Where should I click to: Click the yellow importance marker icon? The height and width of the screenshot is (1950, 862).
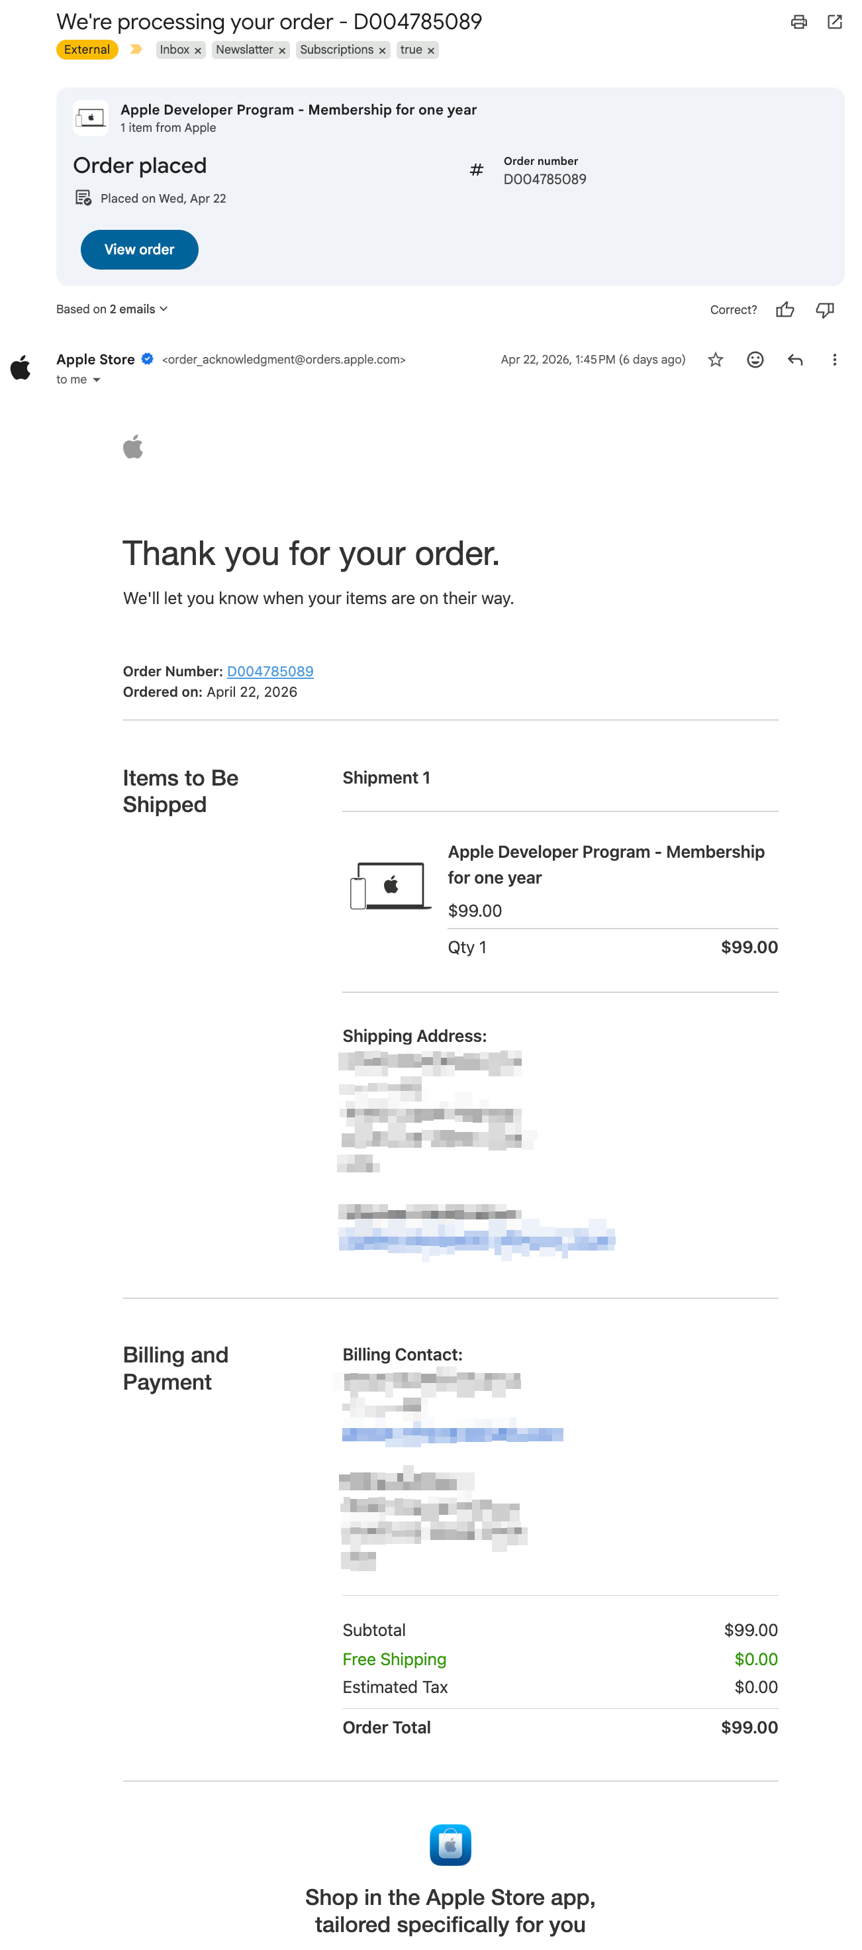136,50
